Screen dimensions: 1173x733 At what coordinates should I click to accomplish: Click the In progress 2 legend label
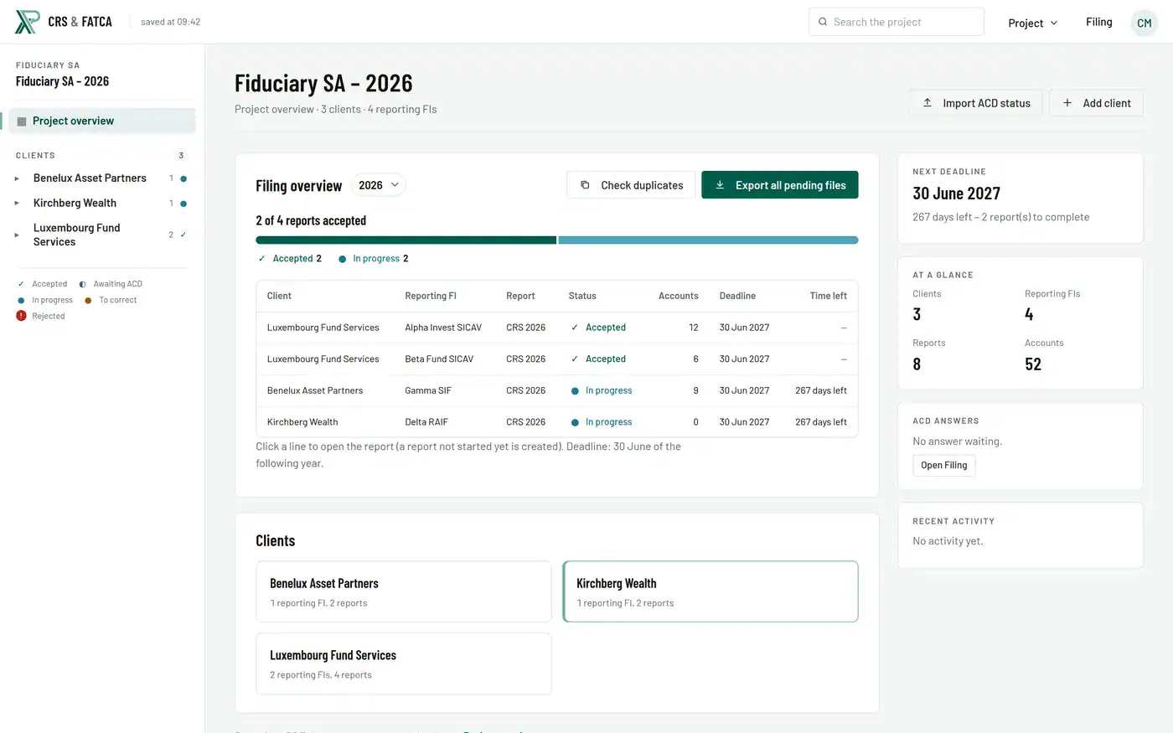pos(373,259)
